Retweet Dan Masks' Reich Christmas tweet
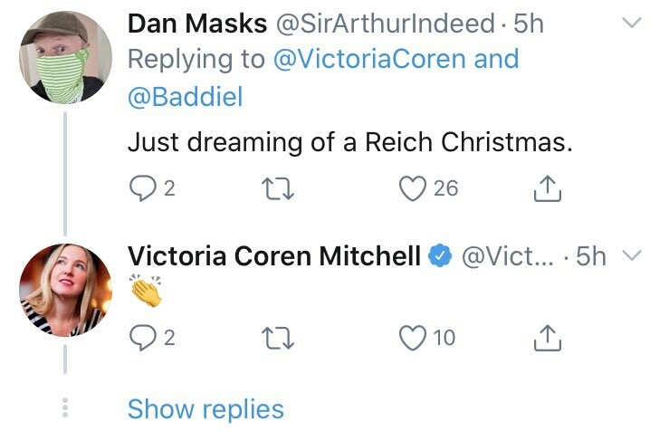Screen dimensions: 669x432 (272, 188)
